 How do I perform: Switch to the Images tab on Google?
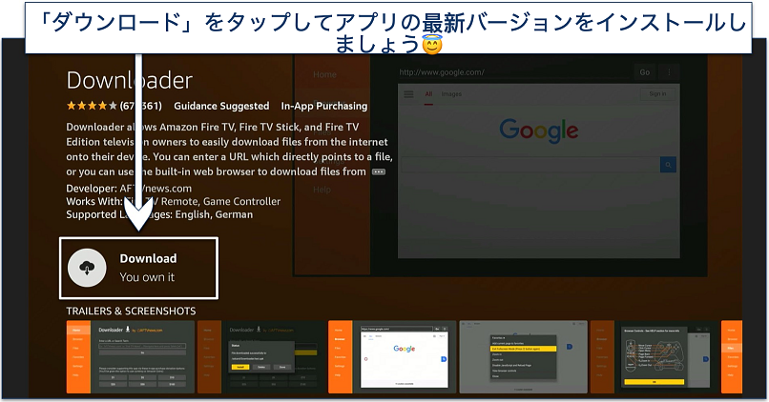click(451, 94)
